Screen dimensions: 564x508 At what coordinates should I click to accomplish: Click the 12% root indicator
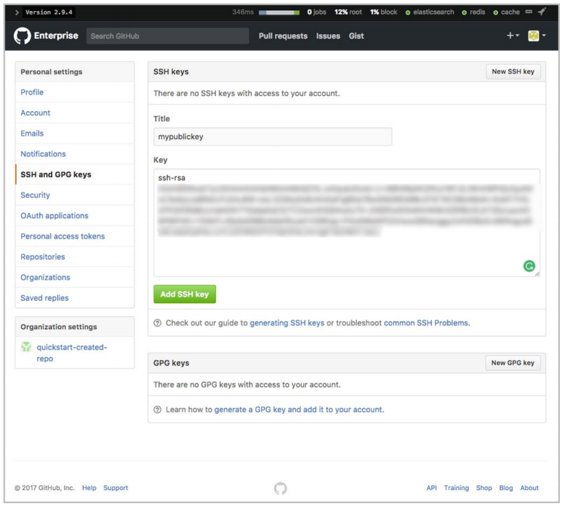(348, 12)
